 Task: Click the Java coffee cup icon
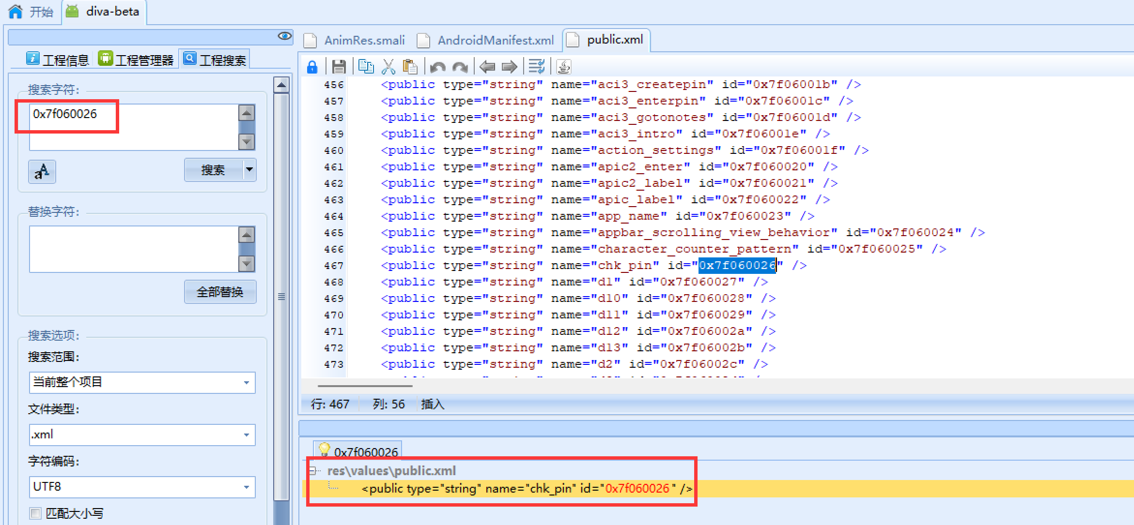(564, 66)
